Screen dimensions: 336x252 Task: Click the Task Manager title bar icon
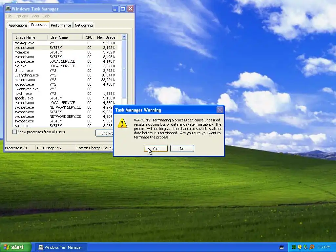tap(8, 9)
